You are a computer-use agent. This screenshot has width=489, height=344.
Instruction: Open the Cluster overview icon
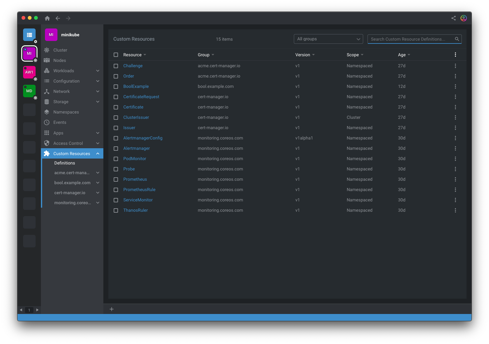pyautogui.click(x=47, y=50)
